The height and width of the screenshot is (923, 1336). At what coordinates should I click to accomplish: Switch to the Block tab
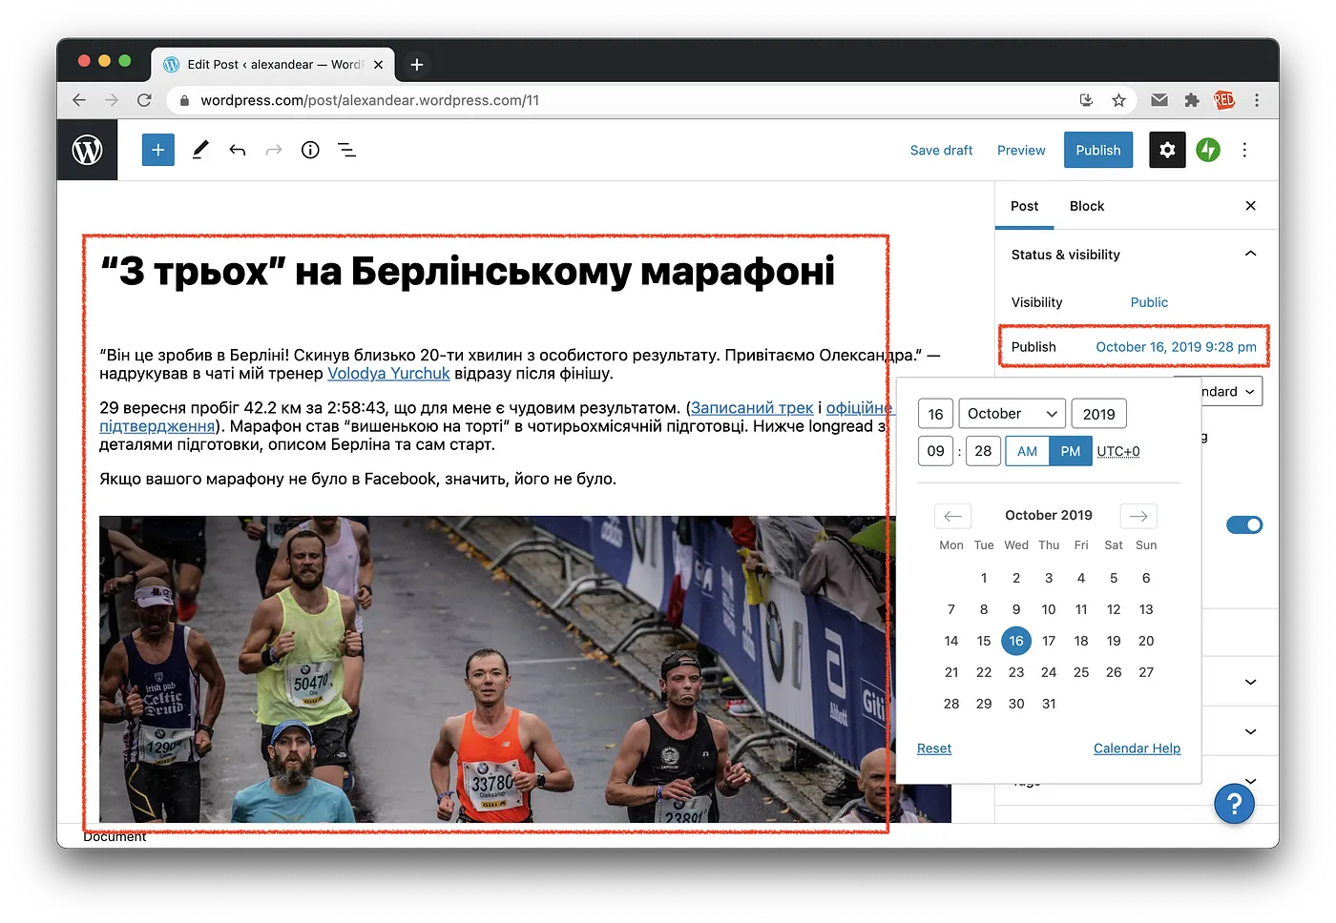(x=1086, y=205)
